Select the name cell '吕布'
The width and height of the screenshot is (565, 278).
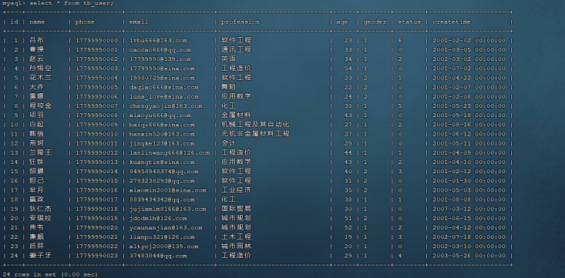pos(37,40)
